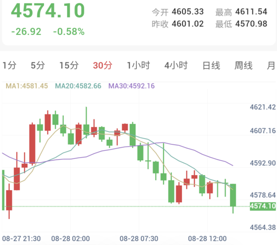
Task: Click the 08-28 12:00 time axis label
Action: coord(207,239)
